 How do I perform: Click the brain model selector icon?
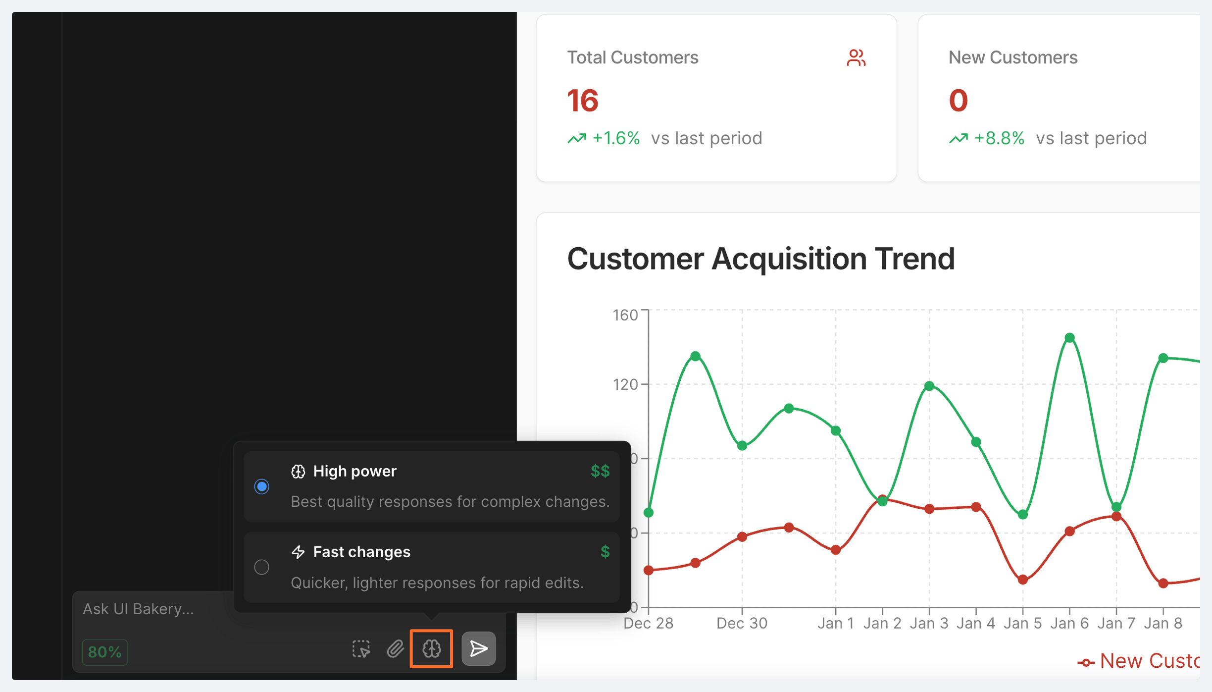click(431, 649)
